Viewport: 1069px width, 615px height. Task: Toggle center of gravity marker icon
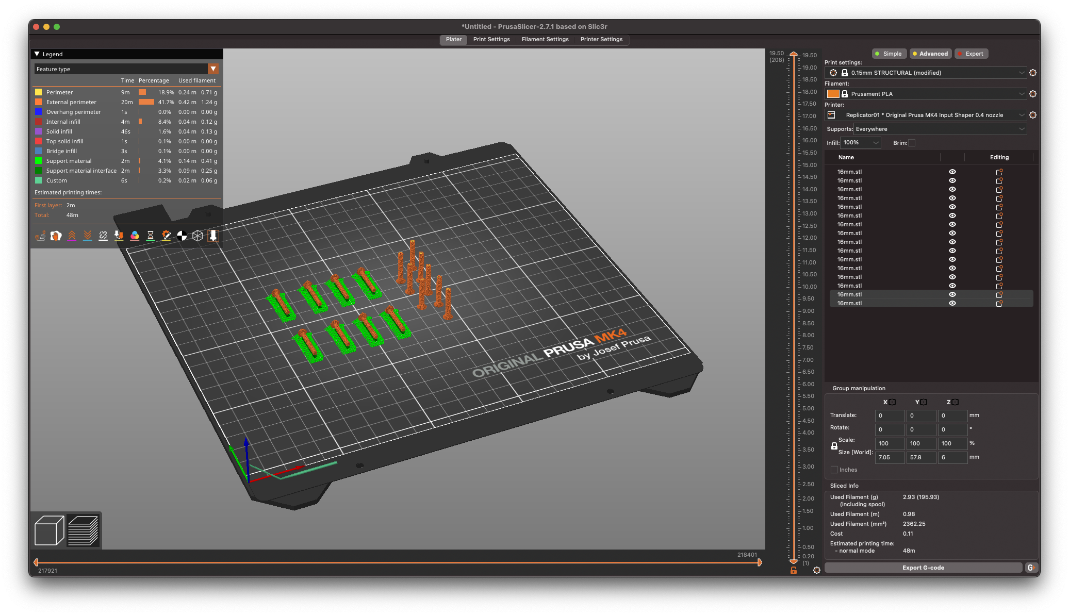(182, 236)
